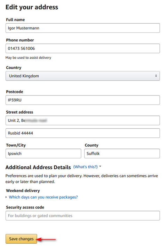
Task: Click the triangle beside Weekend delivery question
Action: [6, 197]
